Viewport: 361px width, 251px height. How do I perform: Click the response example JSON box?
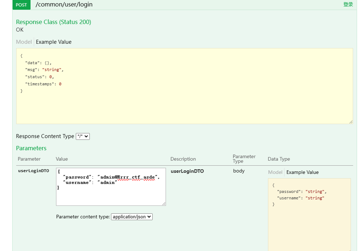184,86
